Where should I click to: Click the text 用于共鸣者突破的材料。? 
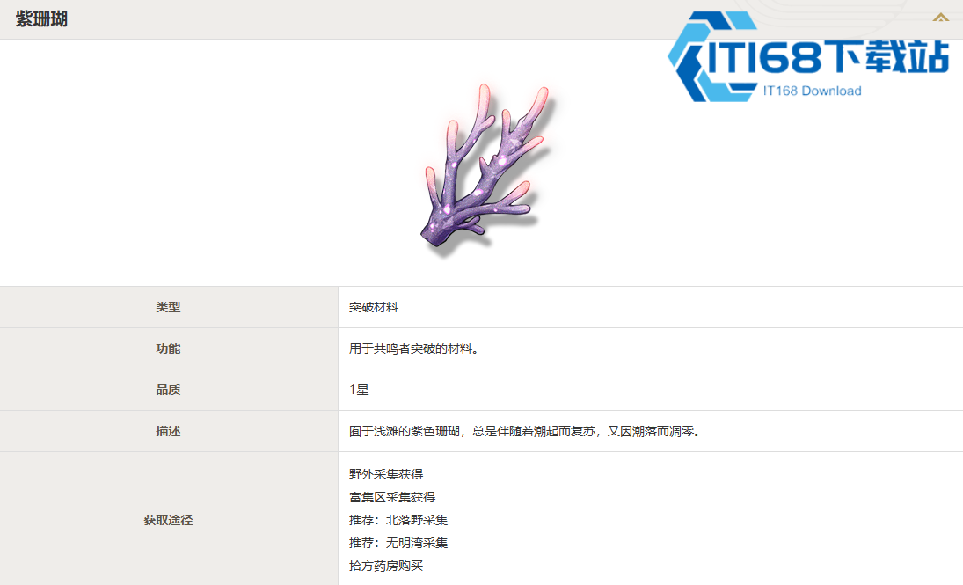click(x=414, y=348)
